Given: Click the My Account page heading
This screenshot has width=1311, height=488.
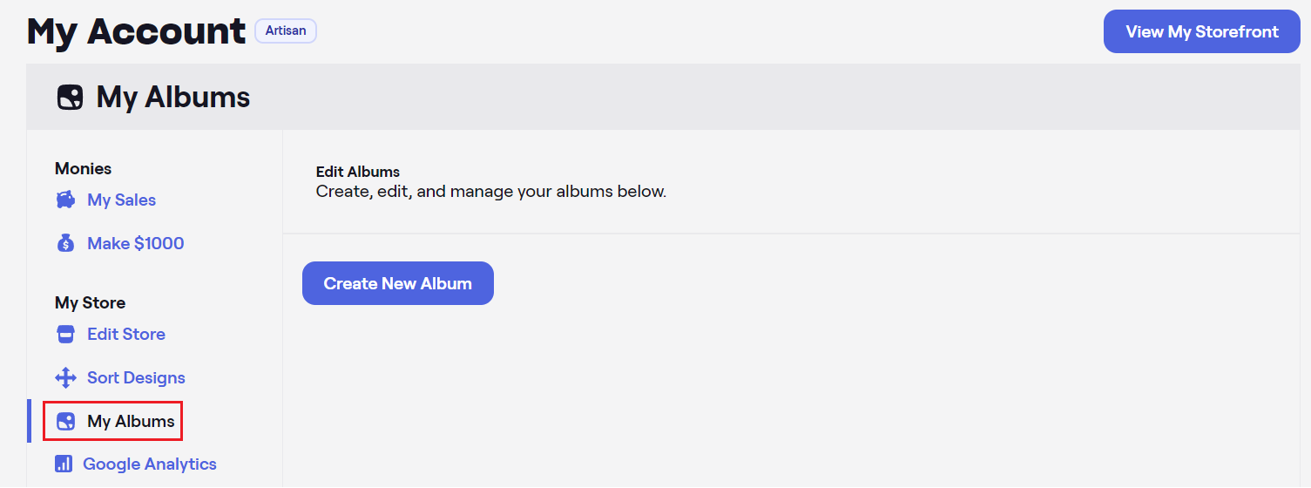Looking at the screenshot, I should pyautogui.click(x=136, y=31).
